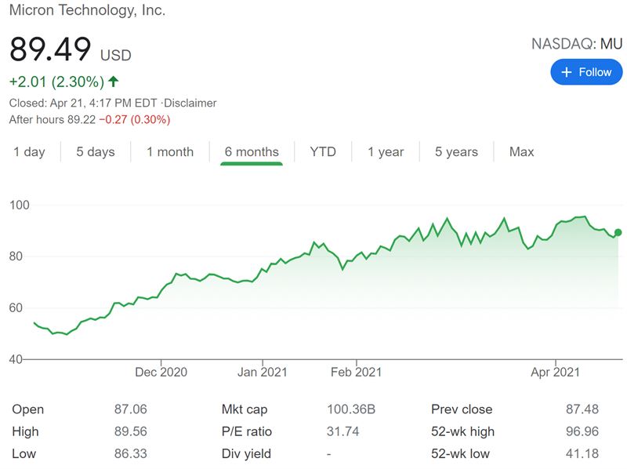Click the green up arrow next to price change

tap(114, 82)
